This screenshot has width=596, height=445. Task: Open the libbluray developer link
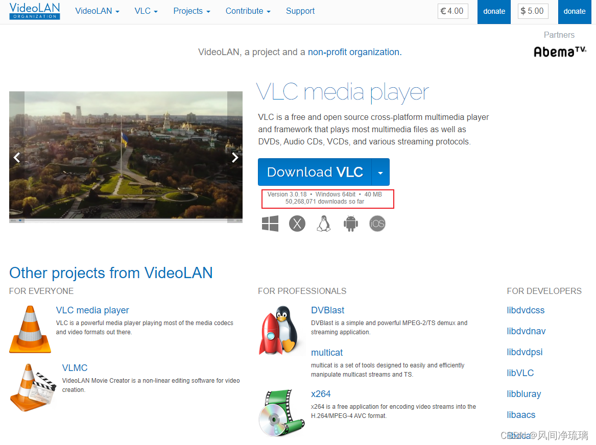[x=524, y=394]
